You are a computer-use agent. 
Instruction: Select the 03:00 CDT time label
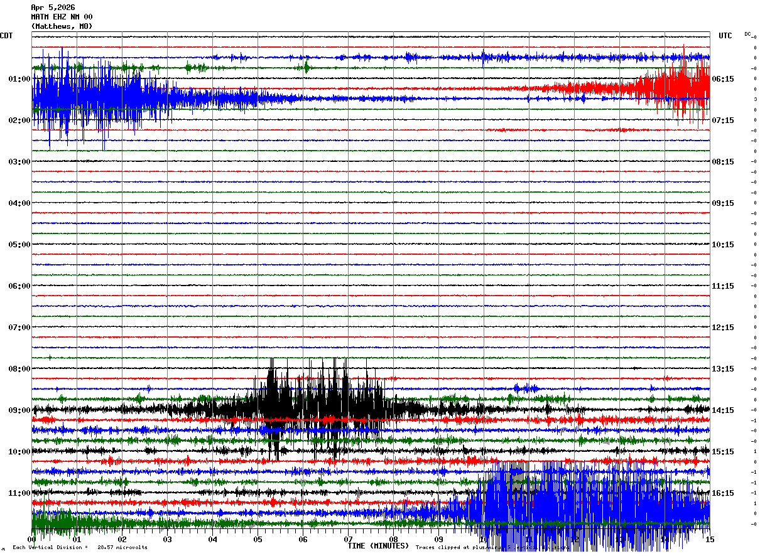[19, 162]
